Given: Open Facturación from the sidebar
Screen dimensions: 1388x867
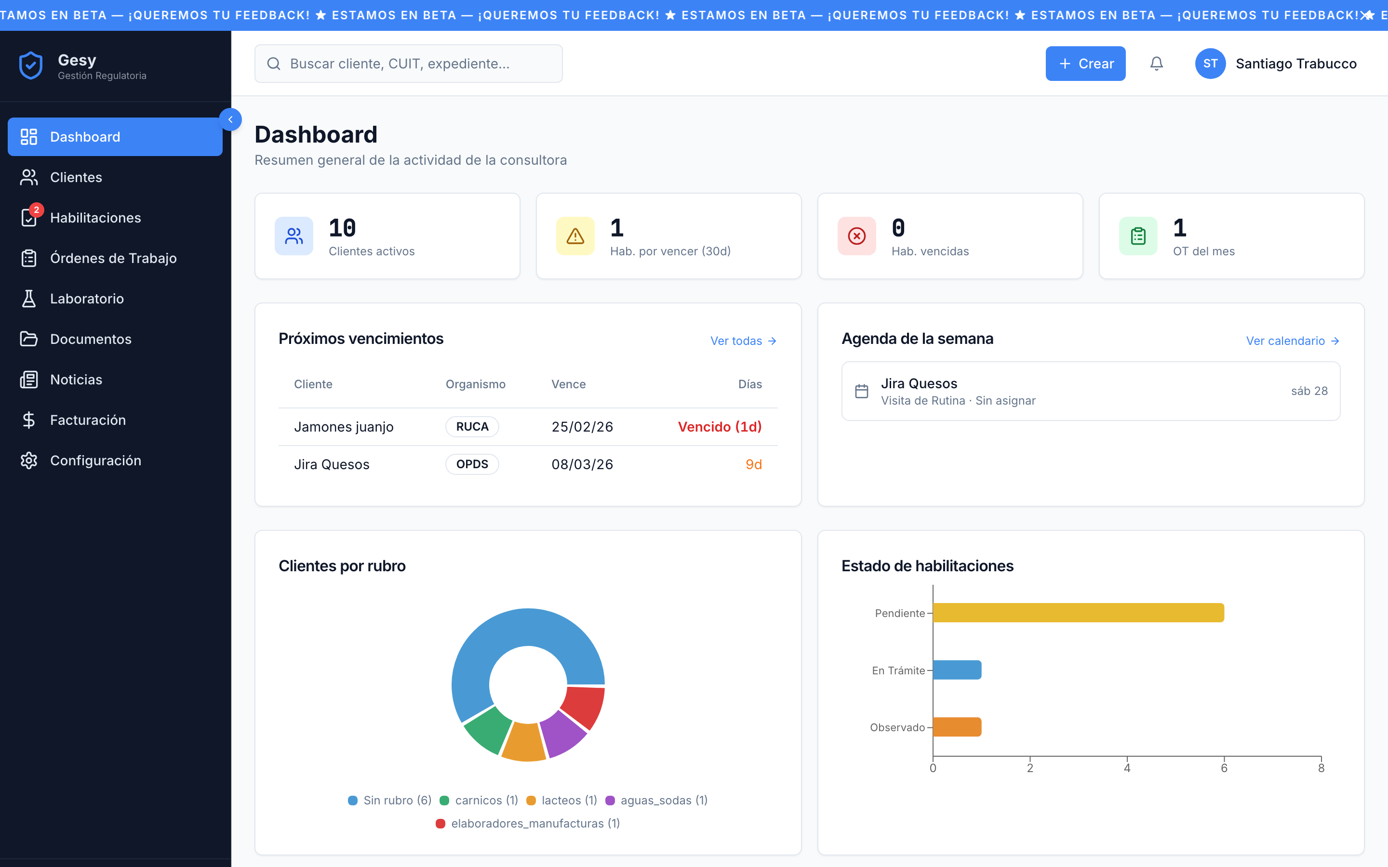Looking at the screenshot, I should click(88, 420).
